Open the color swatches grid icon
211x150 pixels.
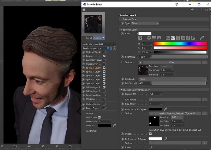tap(193, 38)
